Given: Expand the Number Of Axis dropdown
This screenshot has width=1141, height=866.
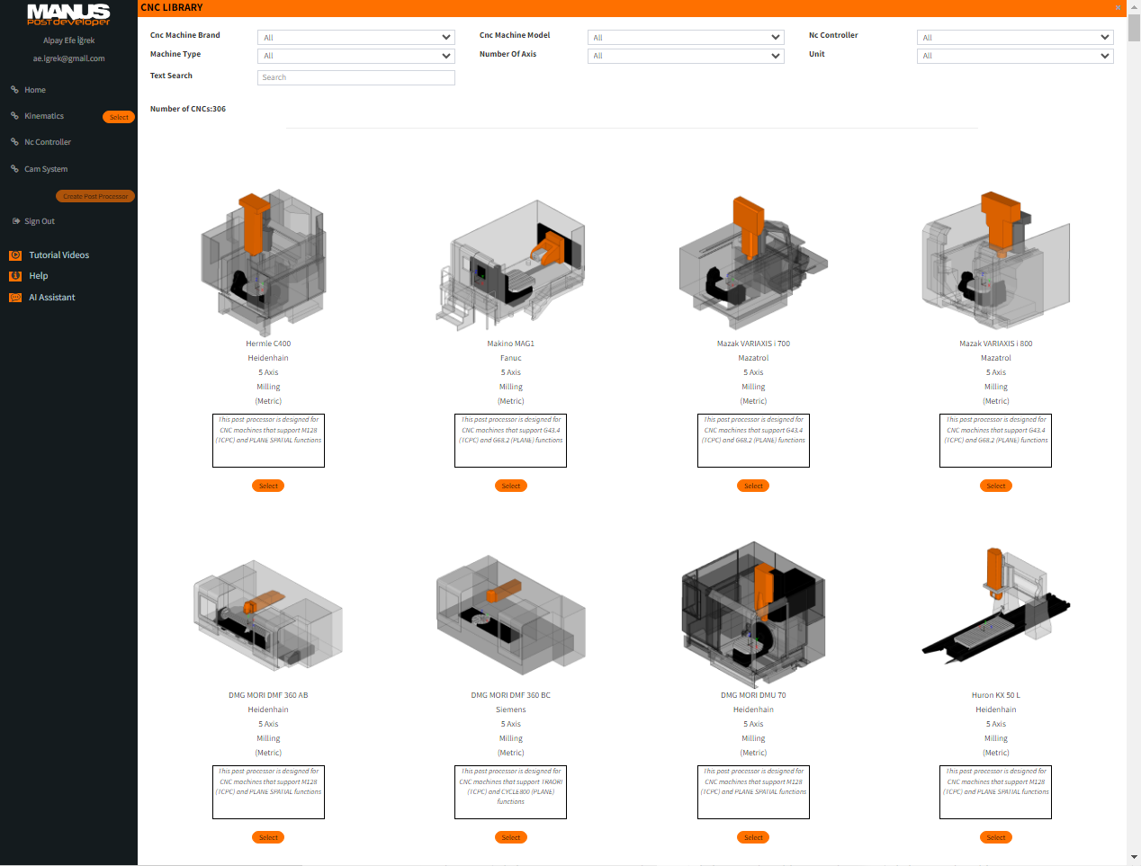Looking at the screenshot, I should click(x=686, y=56).
